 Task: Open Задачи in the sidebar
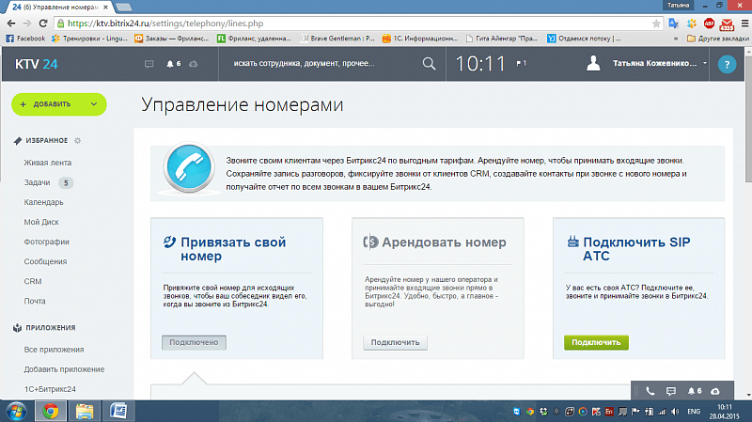point(38,182)
